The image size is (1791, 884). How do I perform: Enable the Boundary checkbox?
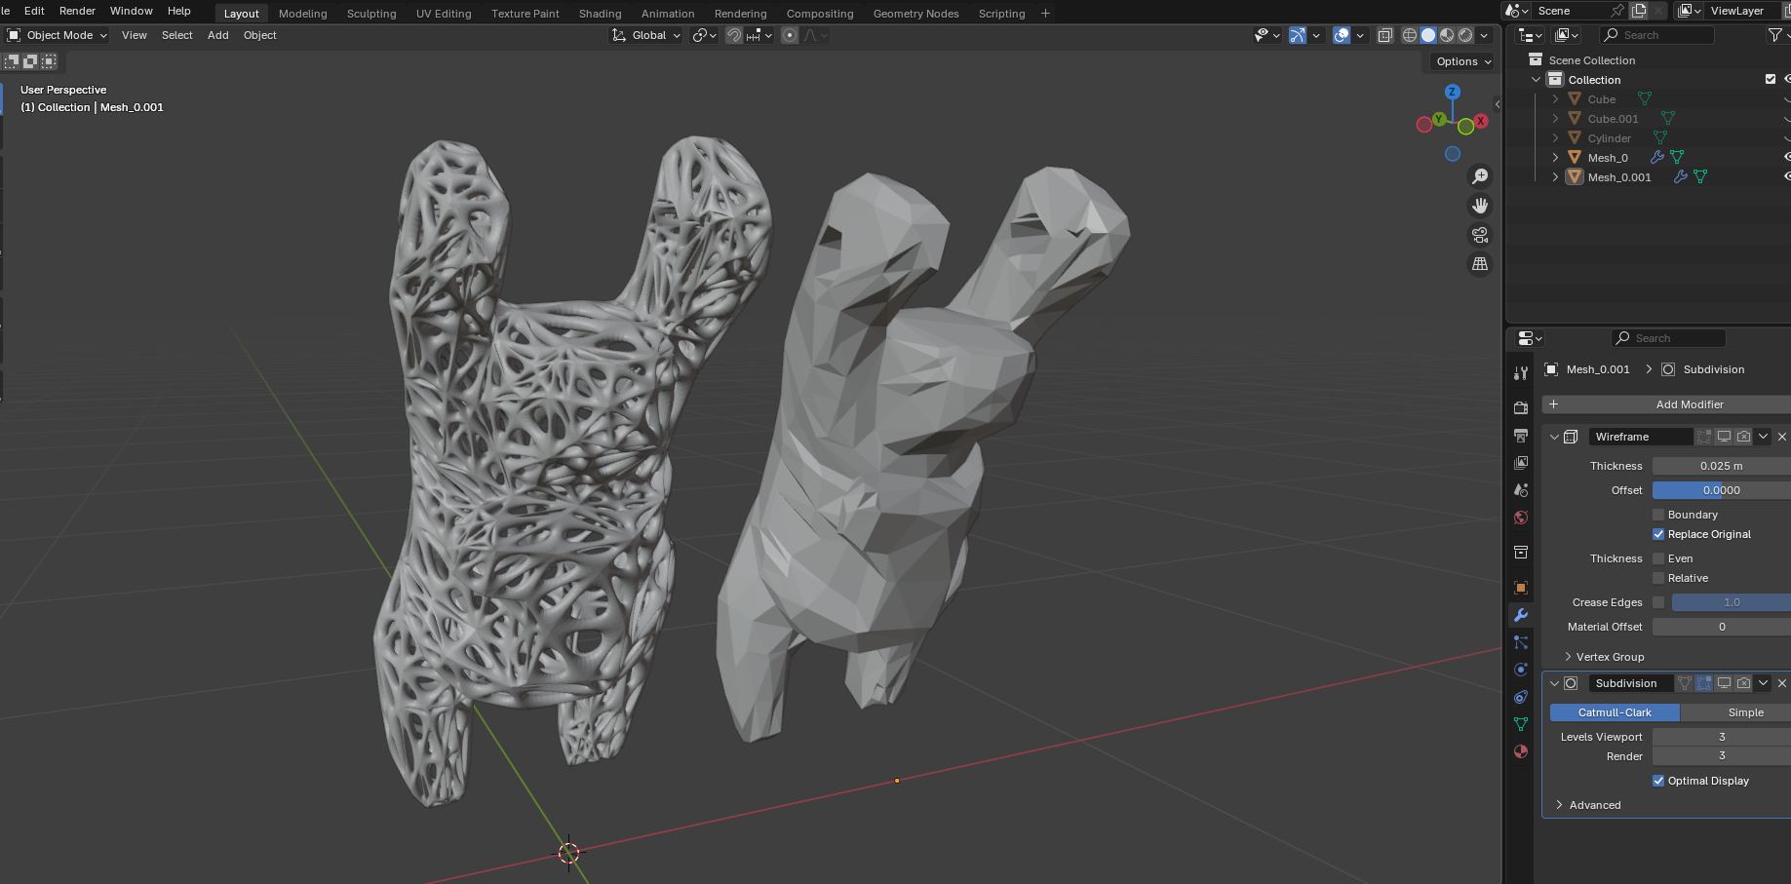(1658, 515)
